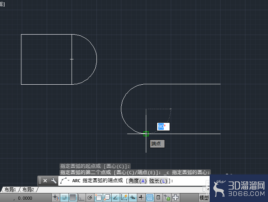Close the command line with X
Image resolution: width=268 pixels, height=202 pixels.
coord(45,181)
